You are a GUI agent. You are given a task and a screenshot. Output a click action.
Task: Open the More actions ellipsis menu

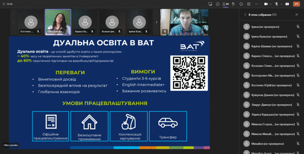point(256,4)
